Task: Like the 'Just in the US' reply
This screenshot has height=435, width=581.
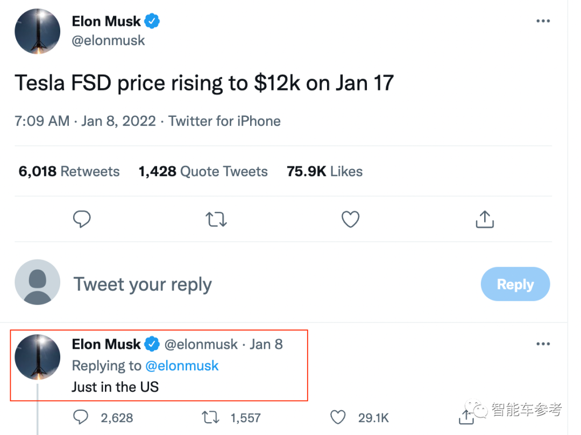Action: coord(338,417)
